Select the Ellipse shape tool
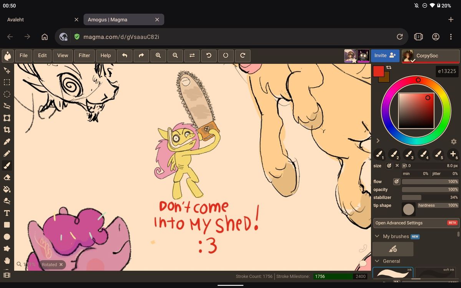The width and height of the screenshot is (461, 288). point(7,237)
